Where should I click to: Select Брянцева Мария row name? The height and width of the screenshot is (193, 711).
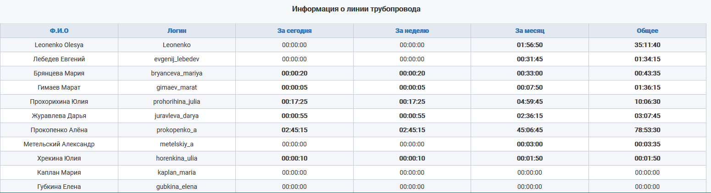tap(59, 73)
